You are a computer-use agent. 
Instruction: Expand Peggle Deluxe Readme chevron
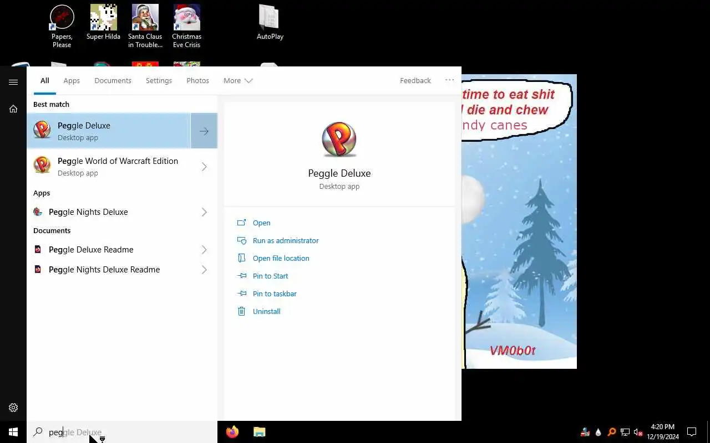click(204, 250)
